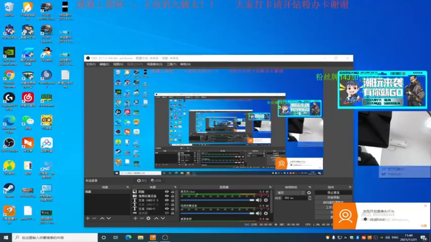Select 文本 (GDI+) 3 source row
The image size is (431, 242).
point(153,200)
